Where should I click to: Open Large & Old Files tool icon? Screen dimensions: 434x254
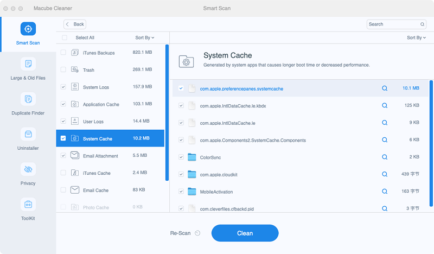click(x=28, y=64)
